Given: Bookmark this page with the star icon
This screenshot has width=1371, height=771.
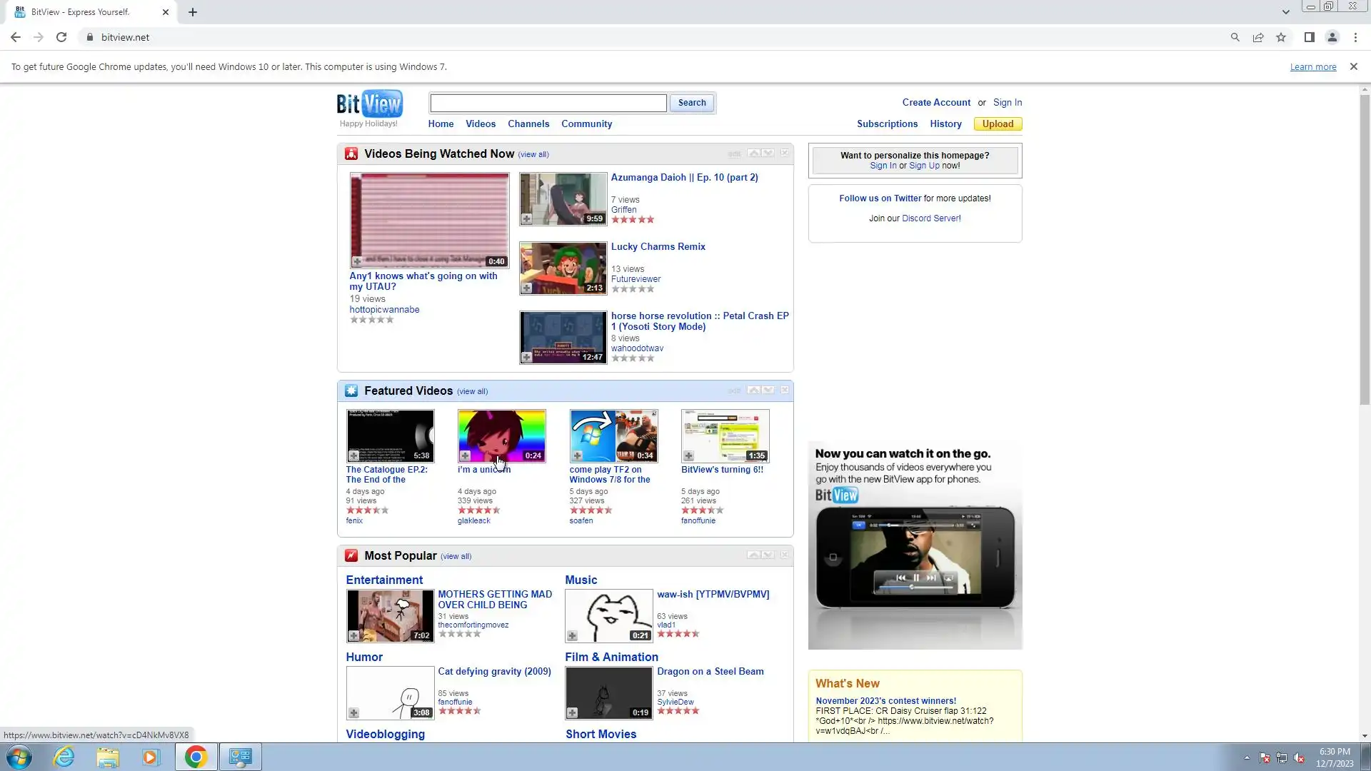Looking at the screenshot, I should (1281, 37).
